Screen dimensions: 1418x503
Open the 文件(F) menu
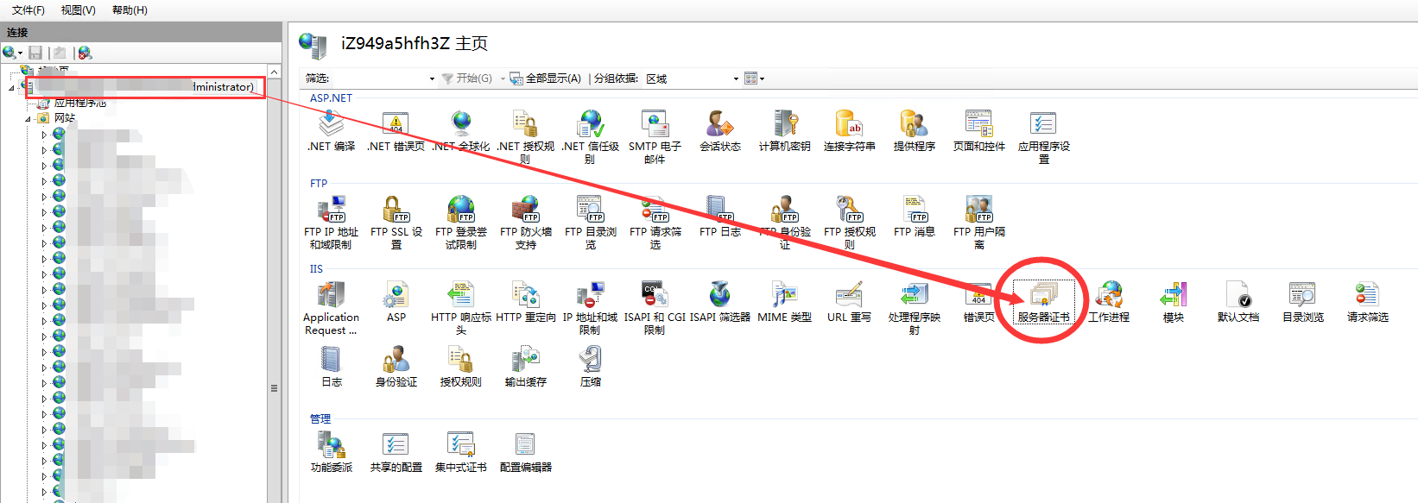tap(28, 10)
